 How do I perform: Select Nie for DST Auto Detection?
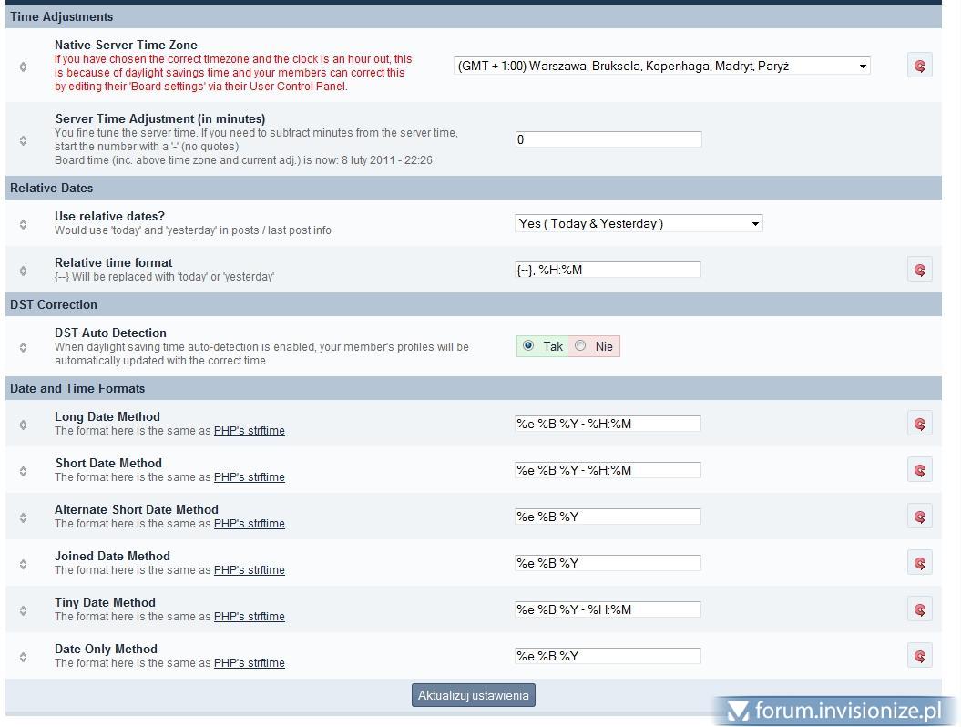pyautogui.click(x=581, y=346)
